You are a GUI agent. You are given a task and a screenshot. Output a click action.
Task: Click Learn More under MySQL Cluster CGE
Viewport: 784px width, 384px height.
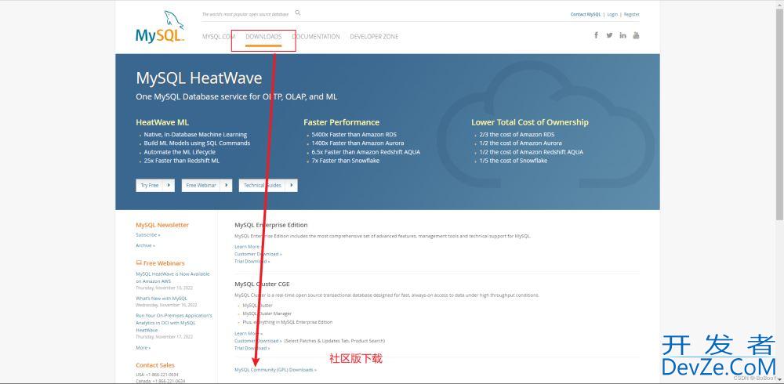[249, 334]
